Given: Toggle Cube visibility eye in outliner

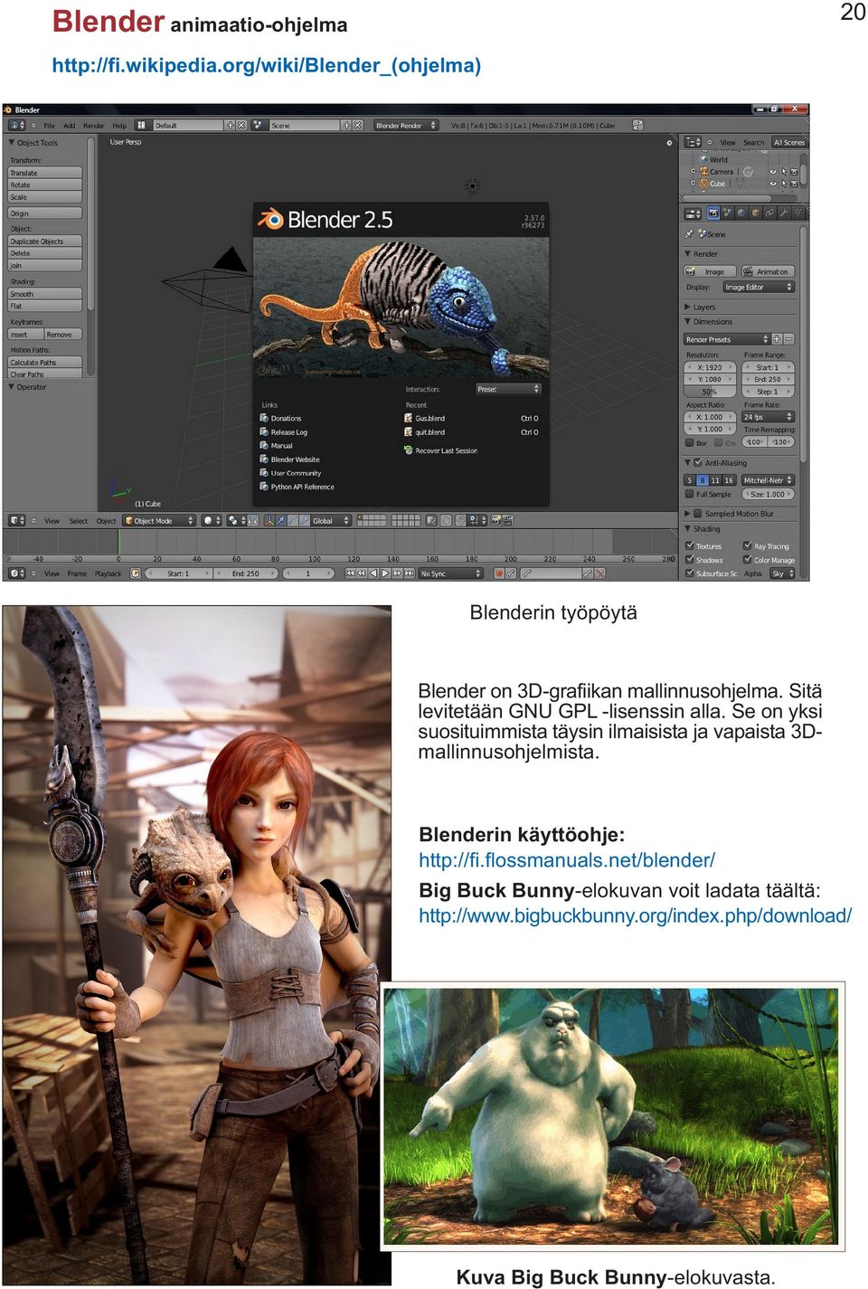Looking at the screenshot, I should (773, 184).
